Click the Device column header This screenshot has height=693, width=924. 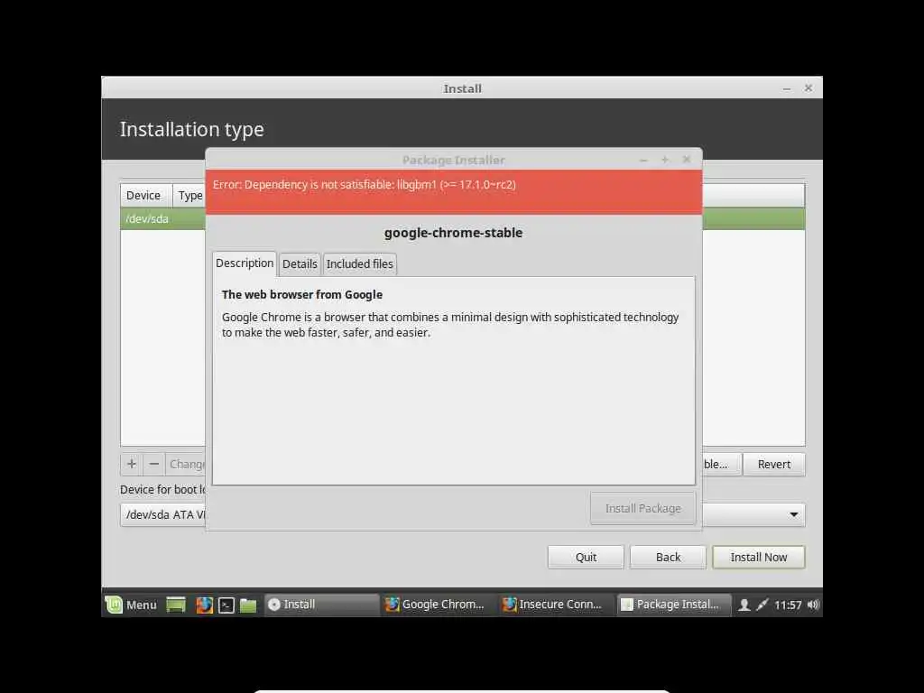tap(146, 196)
